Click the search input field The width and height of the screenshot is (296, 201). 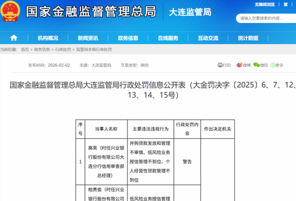click(x=266, y=18)
